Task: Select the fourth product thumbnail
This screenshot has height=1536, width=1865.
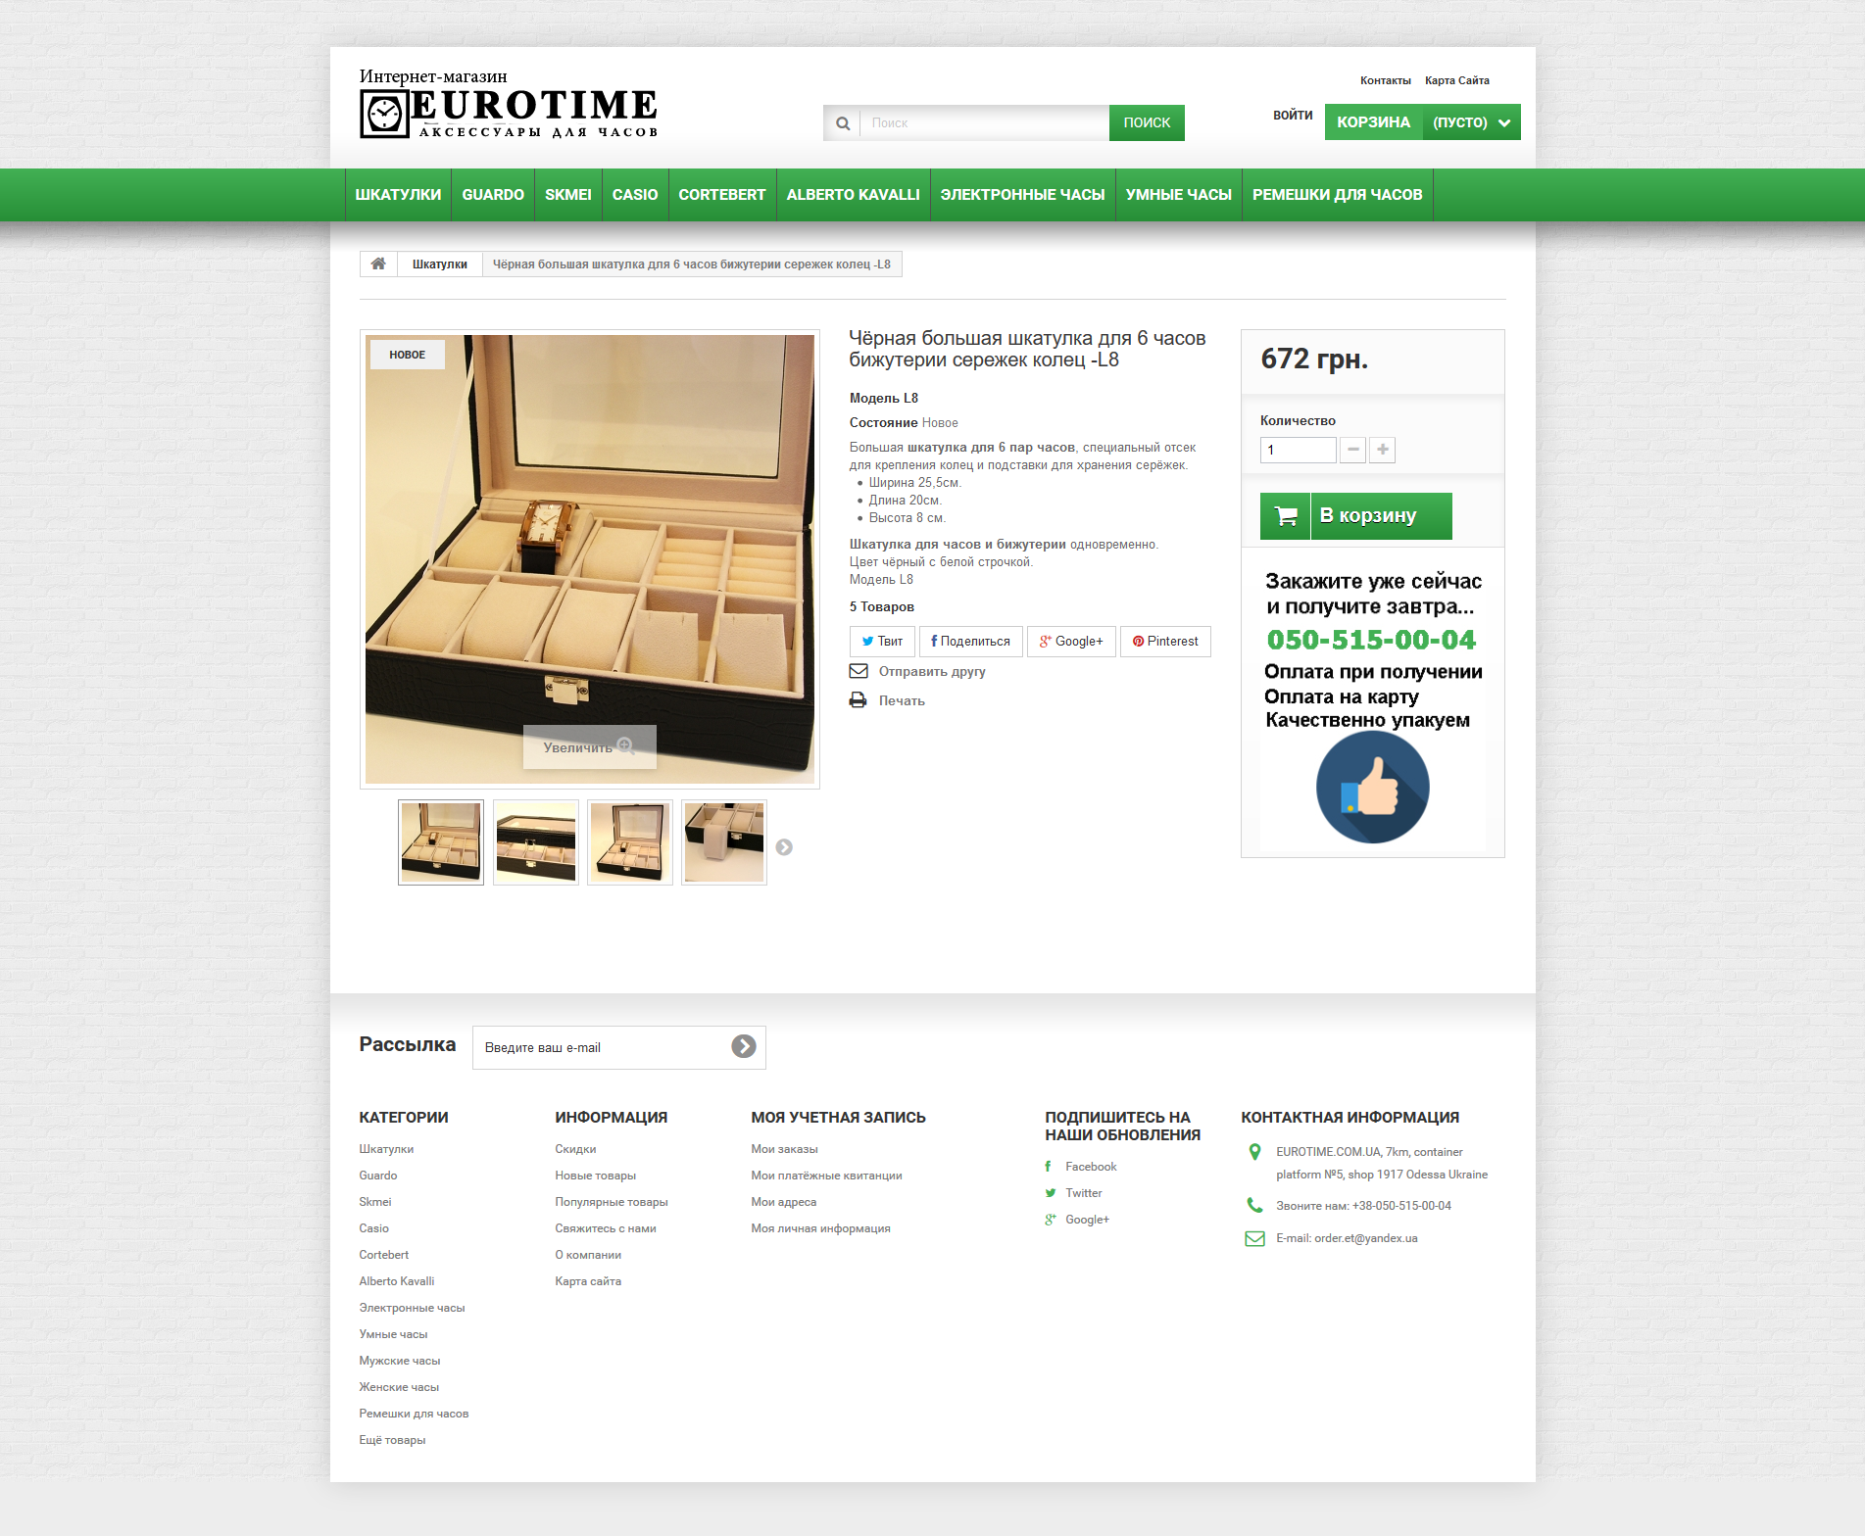Action: (x=724, y=842)
